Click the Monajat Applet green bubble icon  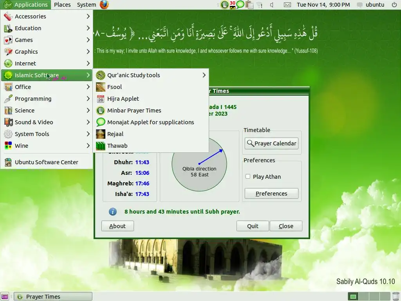pyautogui.click(x=101, y=122)
